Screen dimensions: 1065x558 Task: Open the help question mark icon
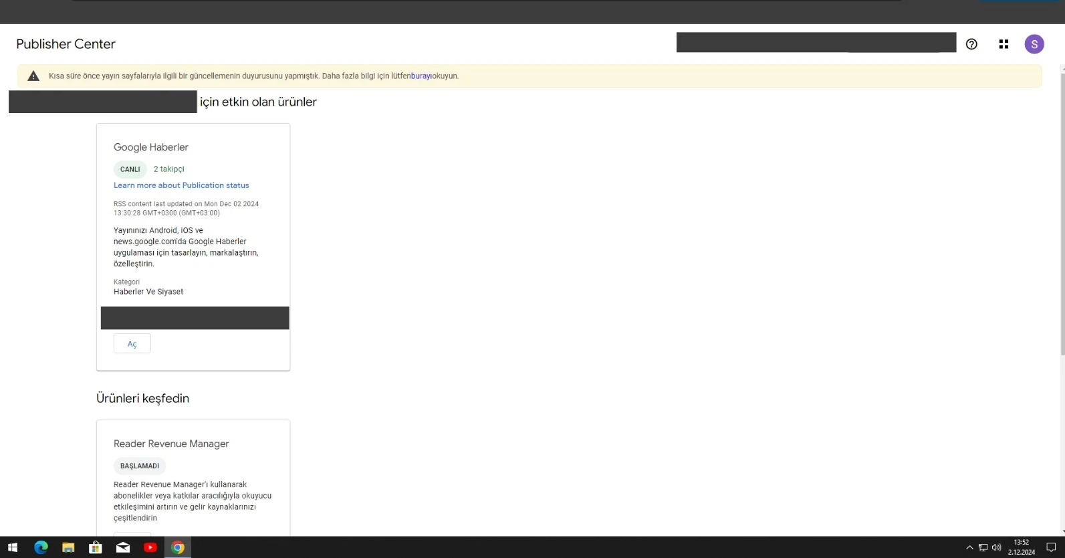click(971, 44)
